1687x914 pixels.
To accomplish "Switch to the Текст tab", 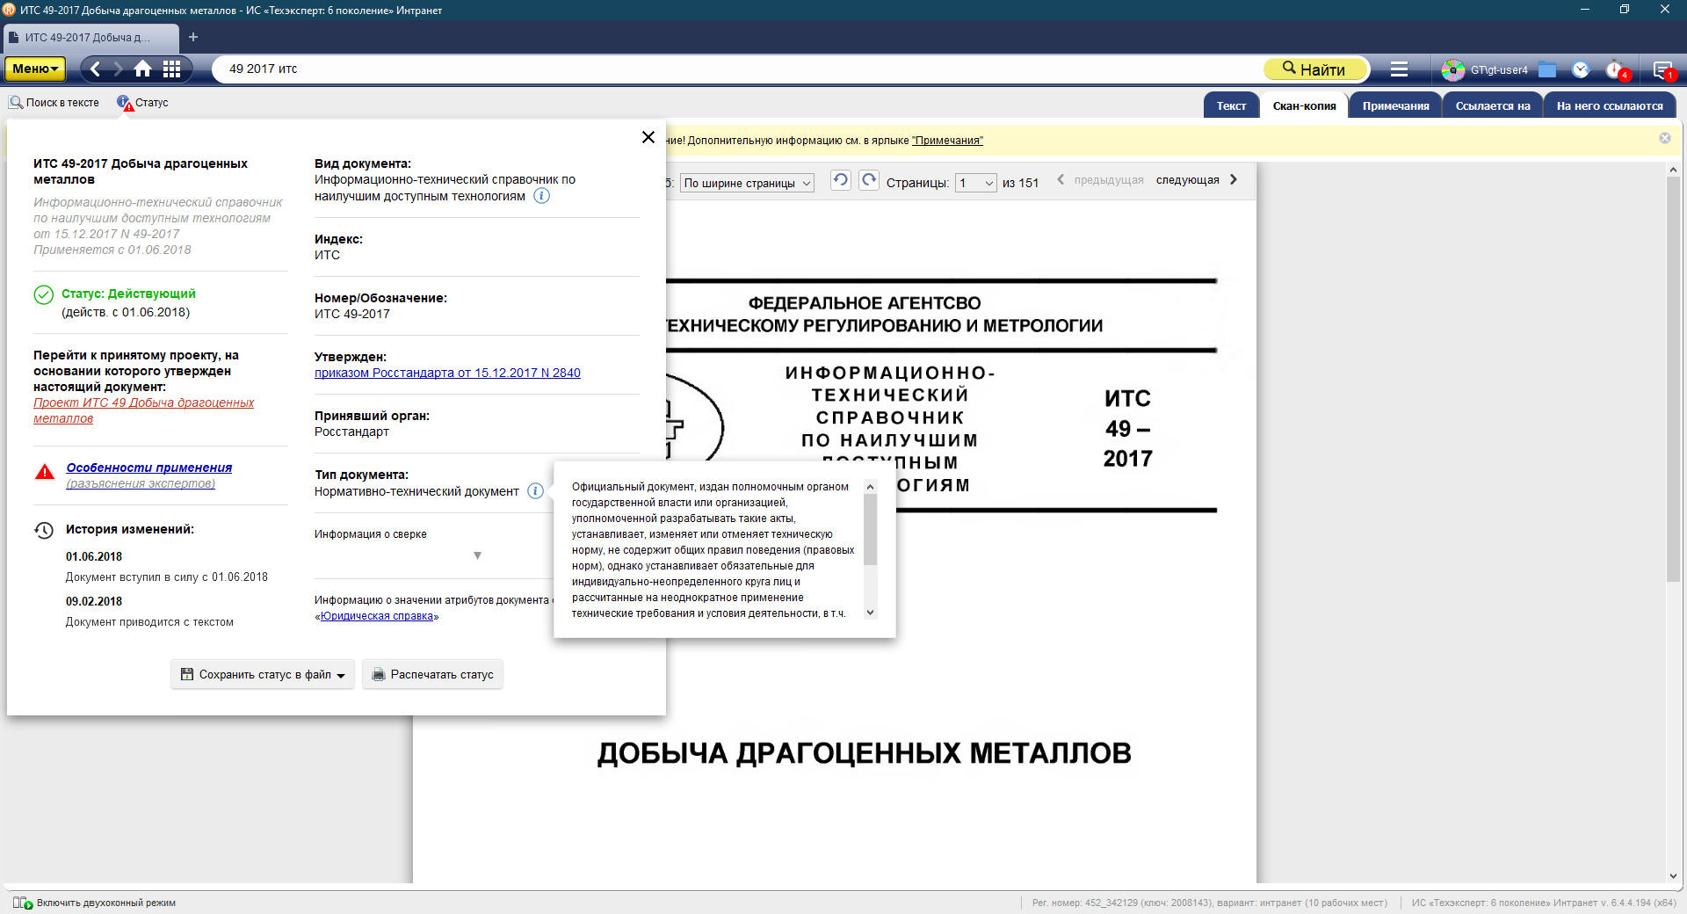I will click(1231, 105).
